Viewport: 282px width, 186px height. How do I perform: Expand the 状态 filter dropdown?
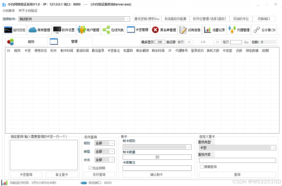tap(105, 160)
